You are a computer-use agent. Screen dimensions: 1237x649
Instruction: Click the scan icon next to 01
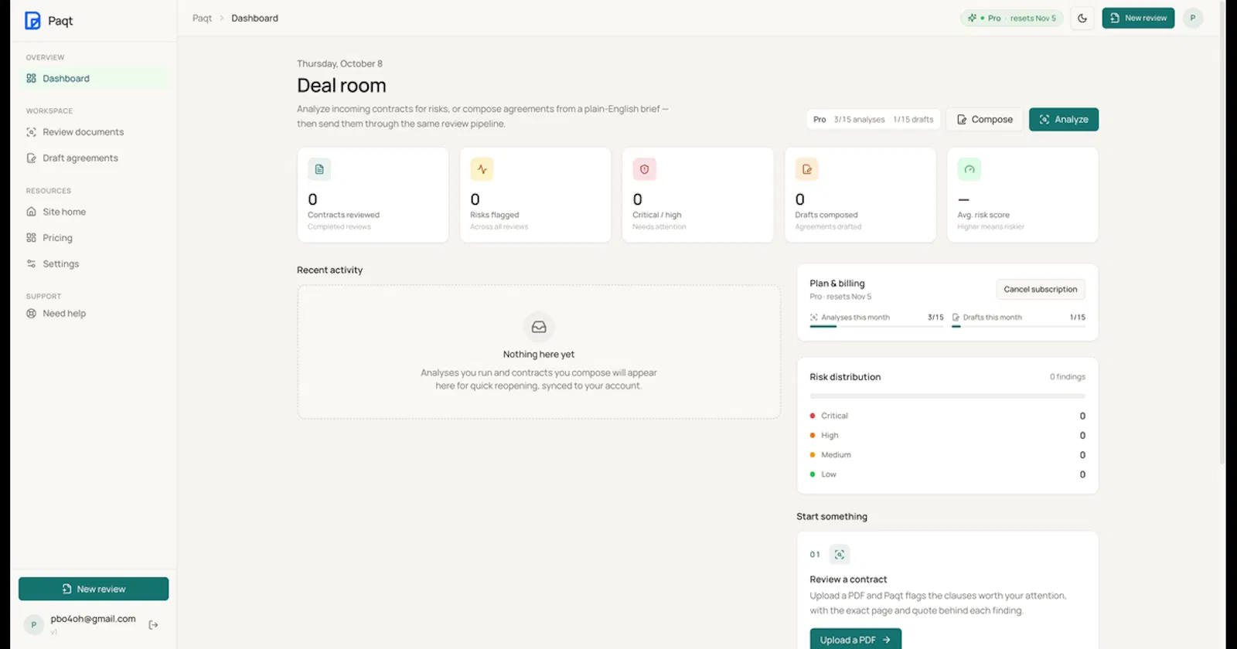[840, 554]
